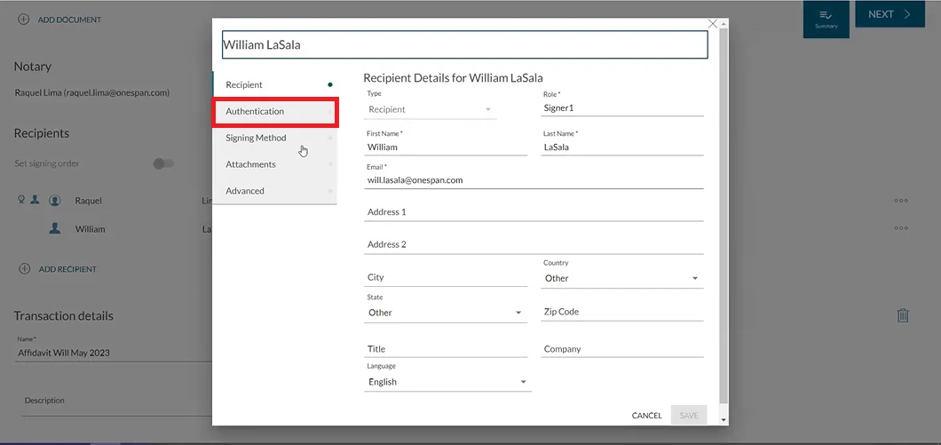Open the Authentication tab
Image resolution: width=941 pixels, height=445 pixels.
tap(275, 111)
